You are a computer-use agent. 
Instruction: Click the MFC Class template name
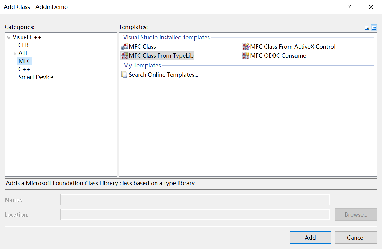pyautogui.click(x=142, y=47)
